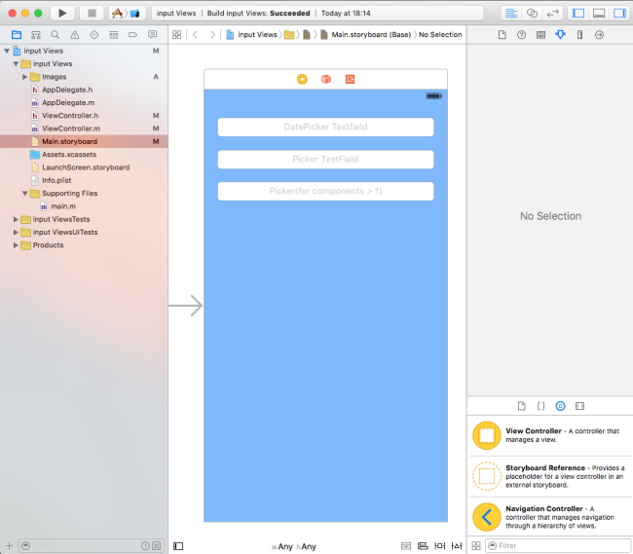Expand the Images folder
This screenshot has width=633, height=554.
coord(24,77)
